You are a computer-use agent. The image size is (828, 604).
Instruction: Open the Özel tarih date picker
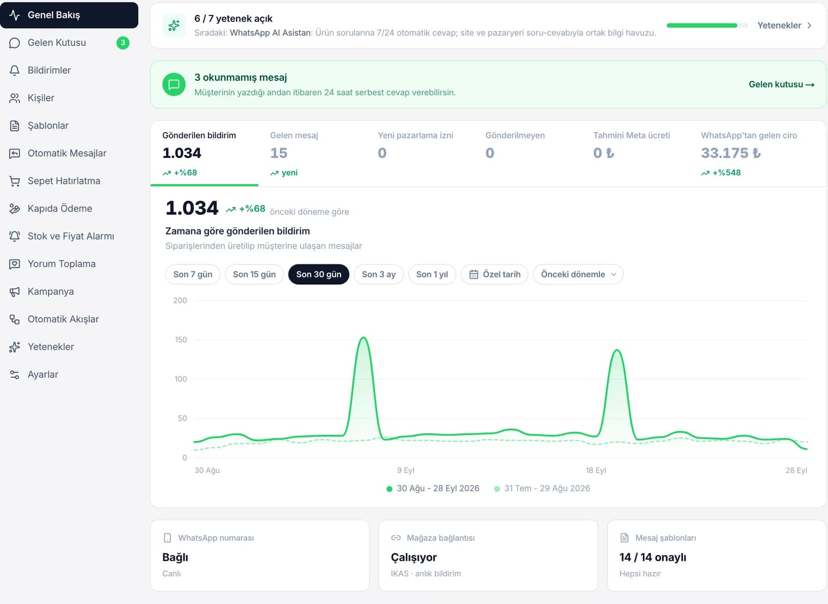pyautogui.click(x=494, y=274)
